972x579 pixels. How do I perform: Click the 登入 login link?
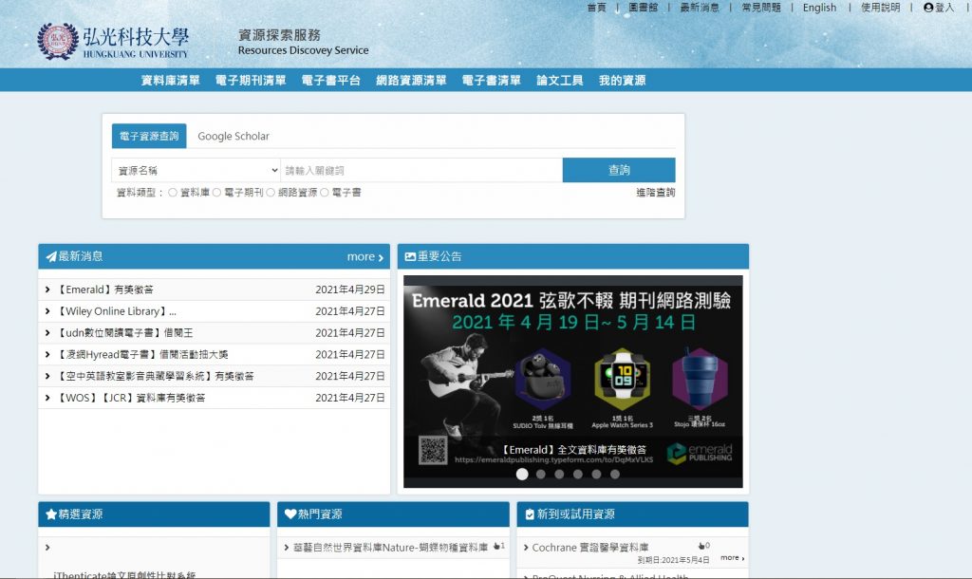click(x=944, y=8)
